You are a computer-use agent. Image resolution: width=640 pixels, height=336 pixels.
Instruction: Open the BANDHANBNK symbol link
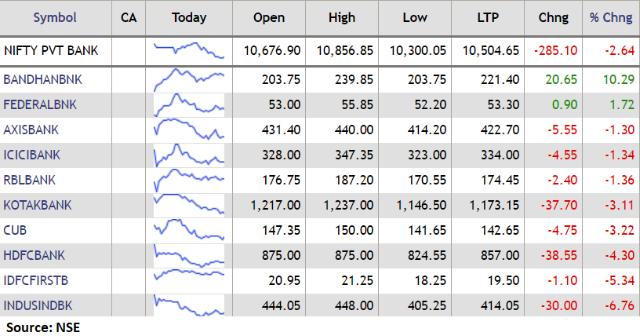43,80
